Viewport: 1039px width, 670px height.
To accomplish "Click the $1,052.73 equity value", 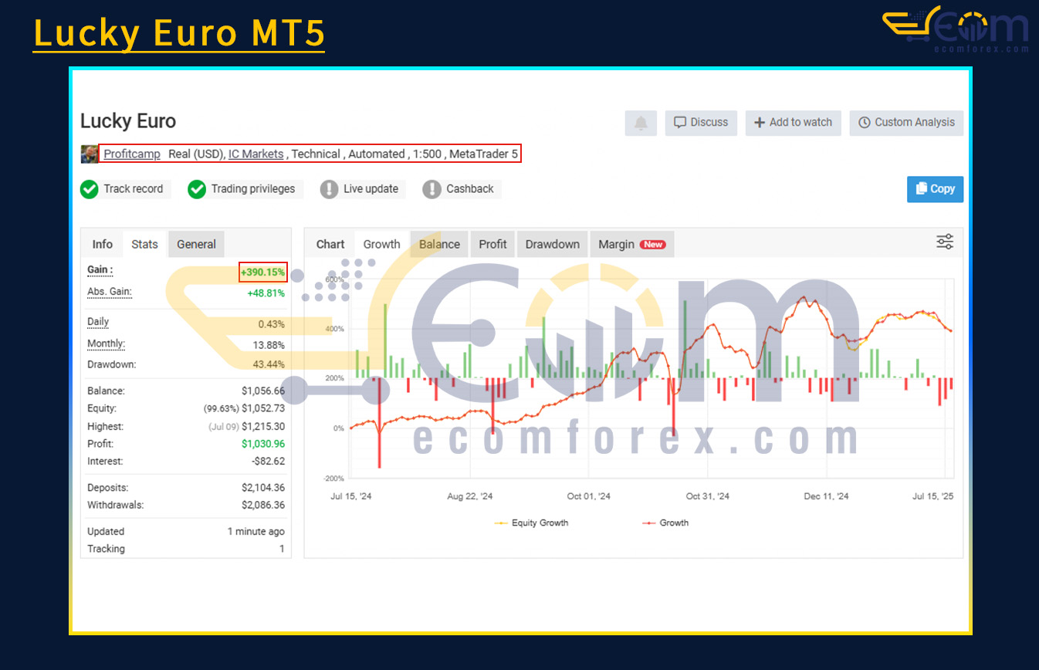I will coord(263,408).
